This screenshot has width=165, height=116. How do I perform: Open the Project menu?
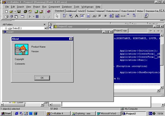coord(36,7)
